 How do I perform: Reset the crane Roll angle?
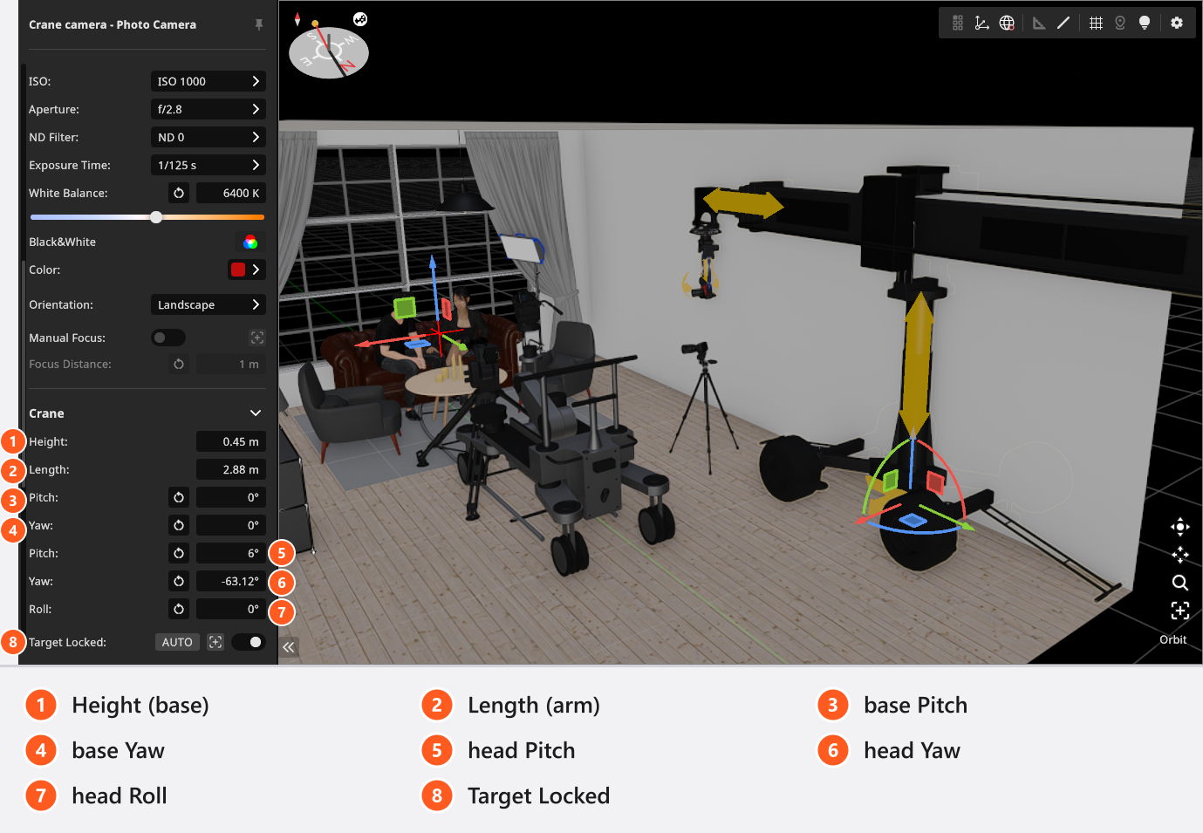pyautogui.click(x=179, y=609)
